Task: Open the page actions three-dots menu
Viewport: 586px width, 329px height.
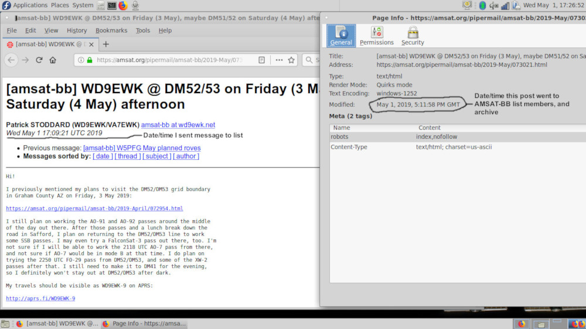Action: coord(279,60)
